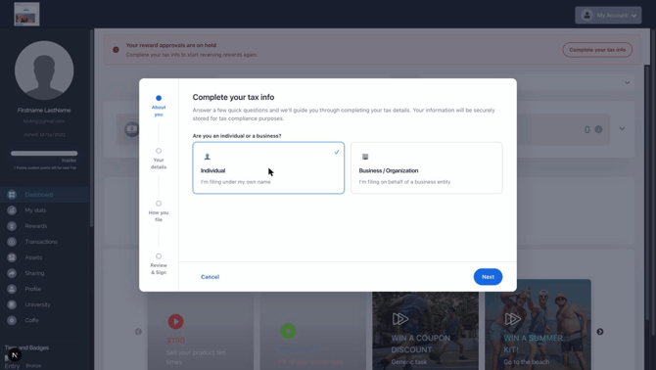This screenshot has width=656, height=370.
Task: Go to the About you step
Action: coord(159,106)
